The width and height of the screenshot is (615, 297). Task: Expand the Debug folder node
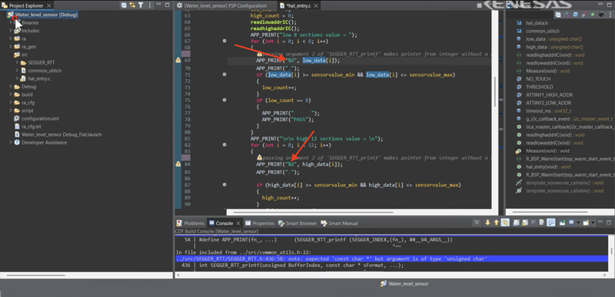coord(11,87)
